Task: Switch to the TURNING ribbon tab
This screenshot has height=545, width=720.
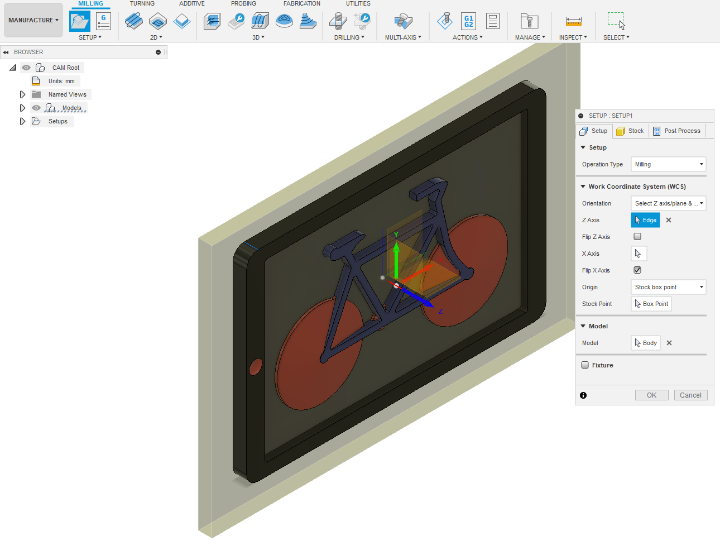Action: pos(142,3)
